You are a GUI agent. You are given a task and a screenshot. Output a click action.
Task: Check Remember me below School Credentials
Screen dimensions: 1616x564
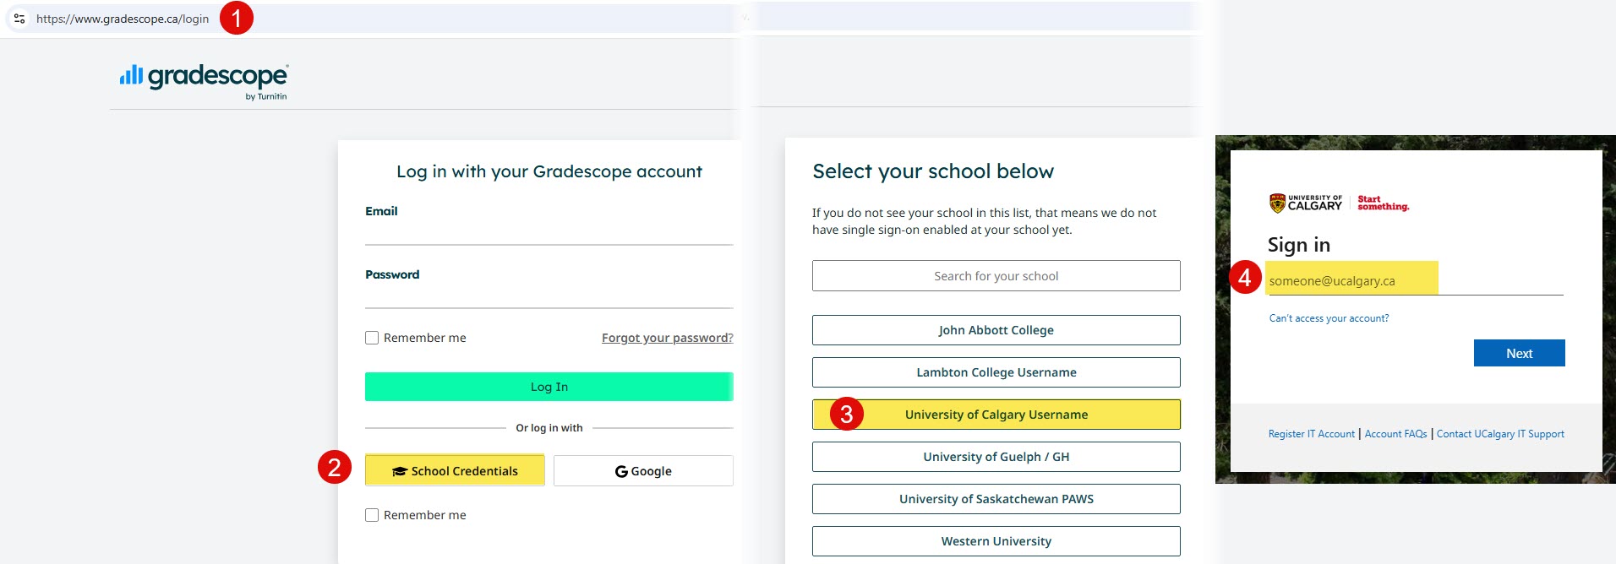(x=372, y=515)
